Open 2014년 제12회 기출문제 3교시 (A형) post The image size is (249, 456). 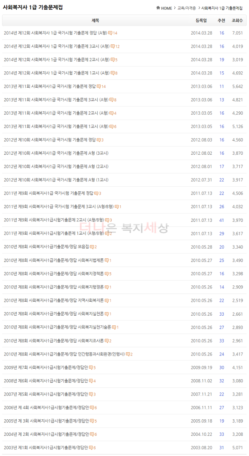coord(56,46)
